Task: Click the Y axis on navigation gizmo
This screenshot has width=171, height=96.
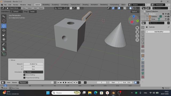Action: click(138, 21)
